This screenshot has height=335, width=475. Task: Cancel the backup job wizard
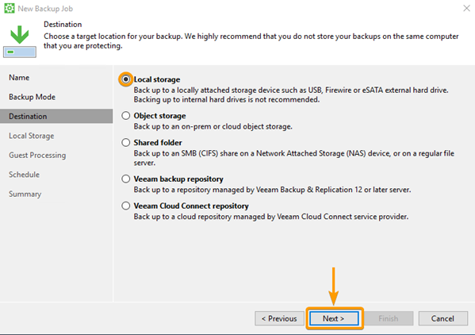(443, 318)
